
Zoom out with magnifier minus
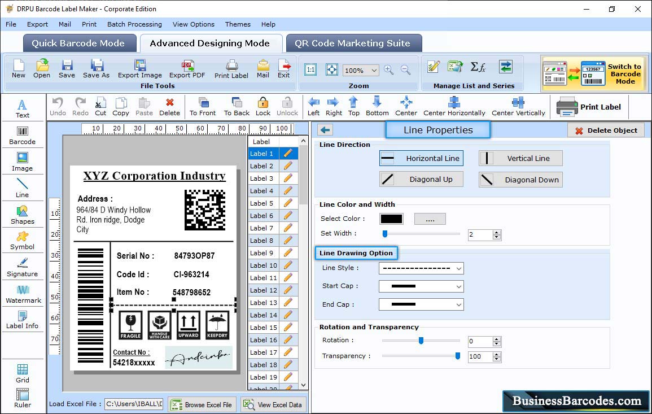point(406,70)
